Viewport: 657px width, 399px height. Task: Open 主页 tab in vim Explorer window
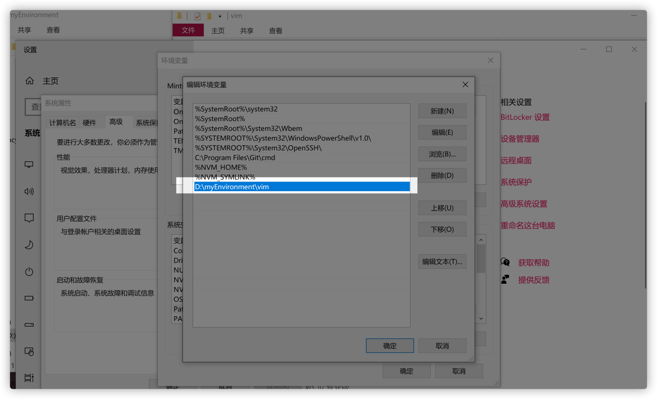coord(218,31)
